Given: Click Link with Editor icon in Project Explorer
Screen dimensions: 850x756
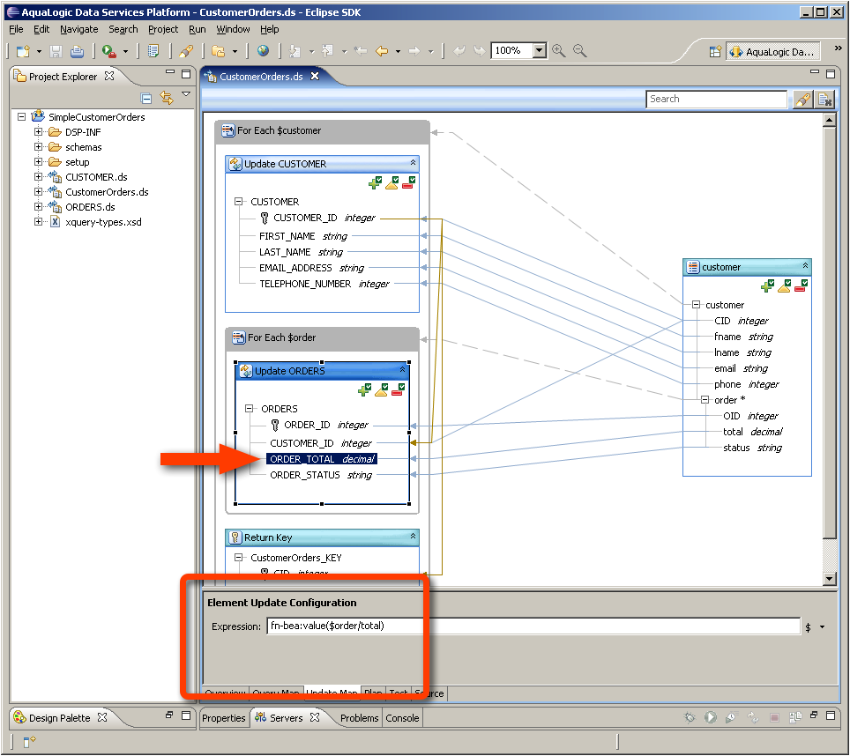Looking at the screenshot, I should [167, 98].
